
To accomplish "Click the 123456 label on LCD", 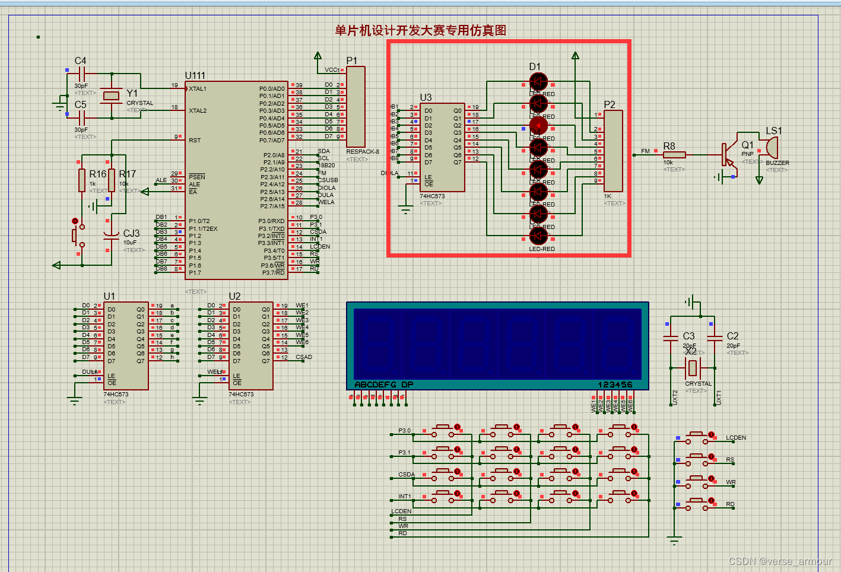I will click(615, 384).
